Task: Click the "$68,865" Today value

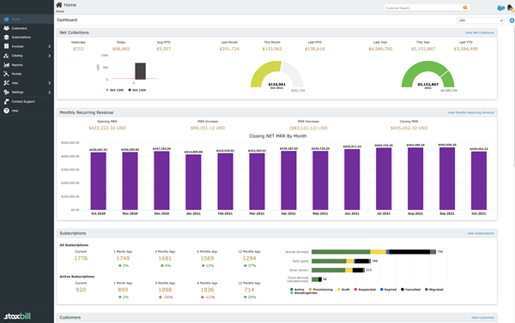Action: click(121, 49)
